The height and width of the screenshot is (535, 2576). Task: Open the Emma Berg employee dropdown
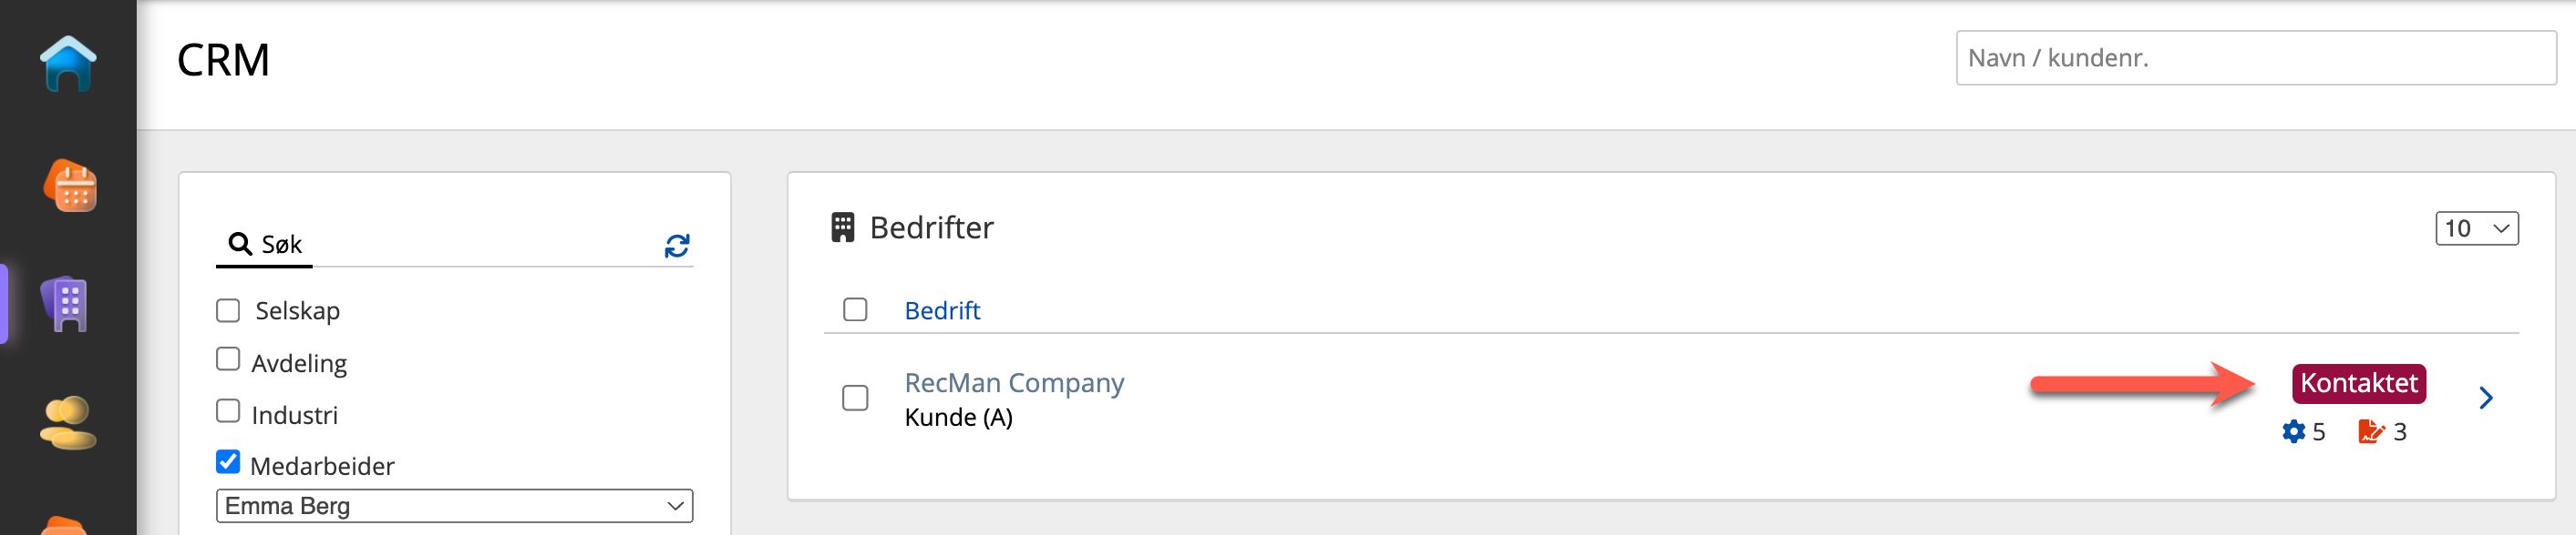(x=454, y=506)
